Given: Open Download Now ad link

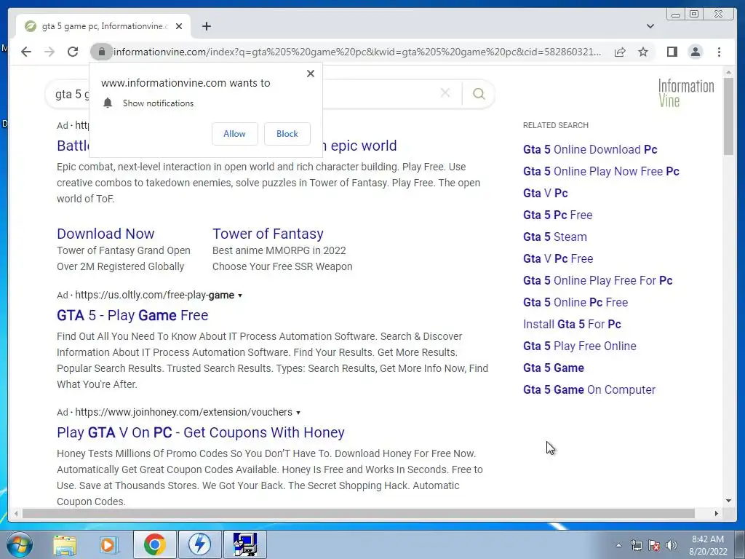Looking at the screenshot, I should click(105, 234).
